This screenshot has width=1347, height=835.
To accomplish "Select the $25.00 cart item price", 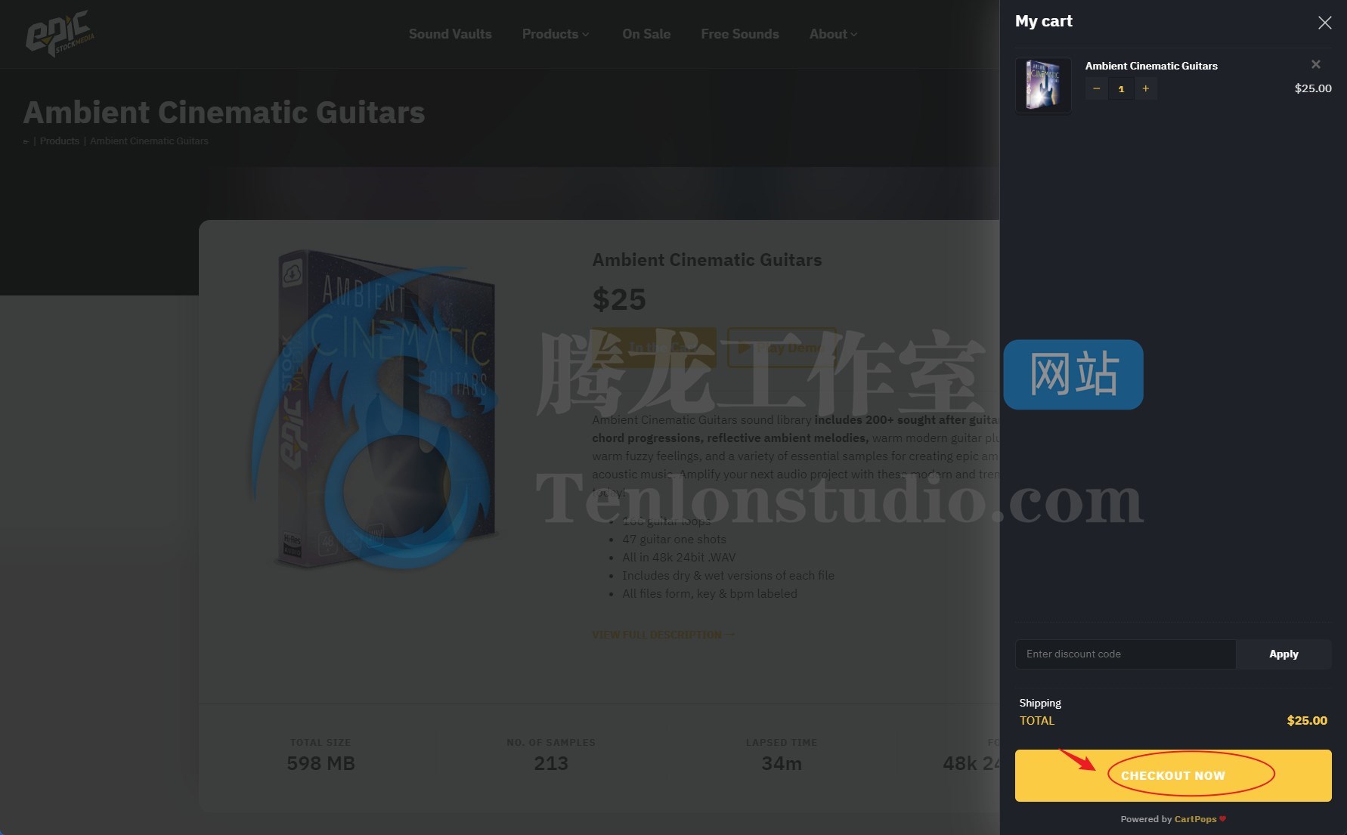I will coord(1313,88).
